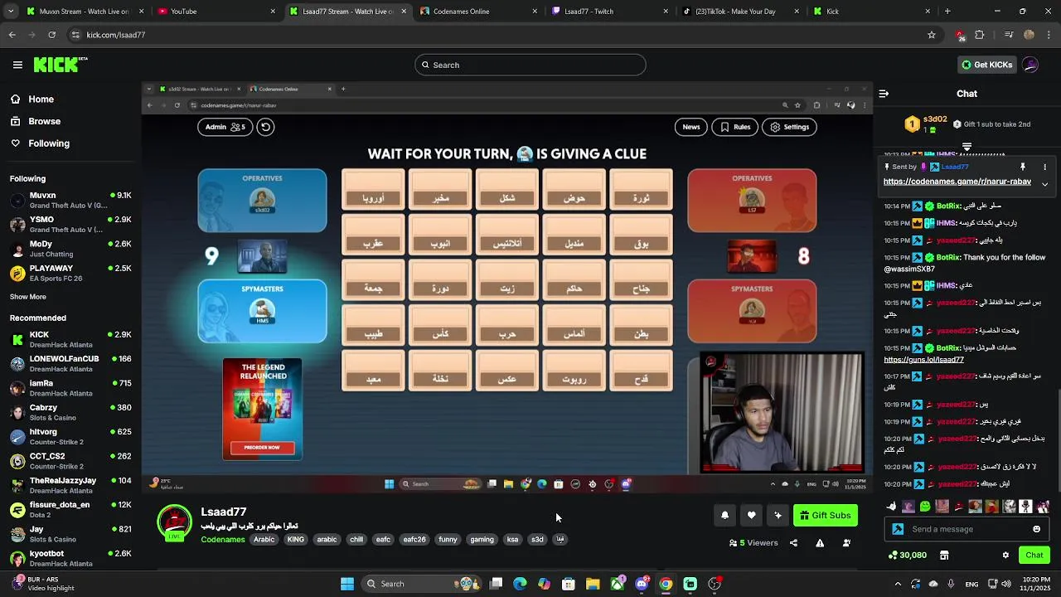Open kyootbot recommended channel
Screen dimensions: 1061x597
70,558
